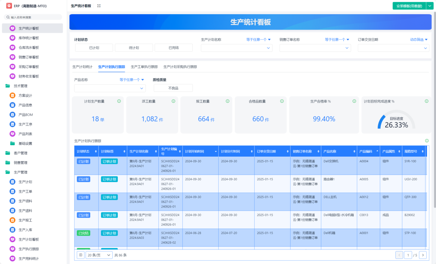Open 生产报工 sidebar item

[25, 220]
